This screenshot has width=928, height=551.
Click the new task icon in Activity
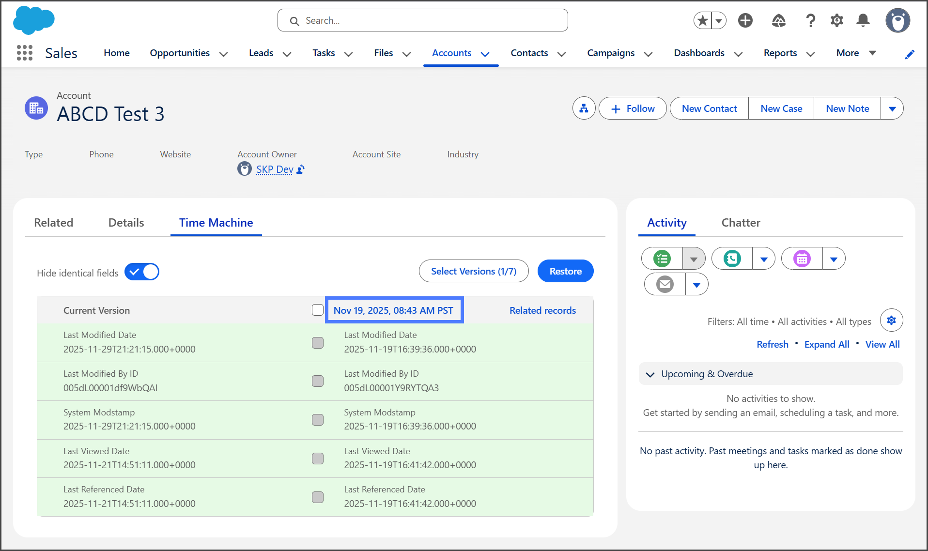662,259
